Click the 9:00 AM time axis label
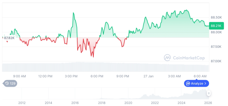This screenshot has width=228, height=106. [x=19, y=76]
